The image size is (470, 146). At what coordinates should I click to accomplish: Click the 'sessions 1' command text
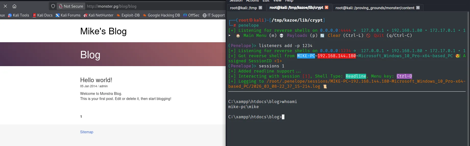pos(272,66)
